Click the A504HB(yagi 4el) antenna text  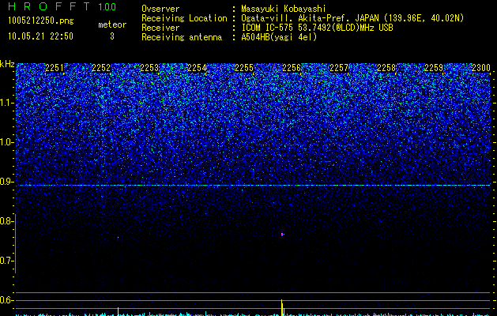click(x=279, y=37)
